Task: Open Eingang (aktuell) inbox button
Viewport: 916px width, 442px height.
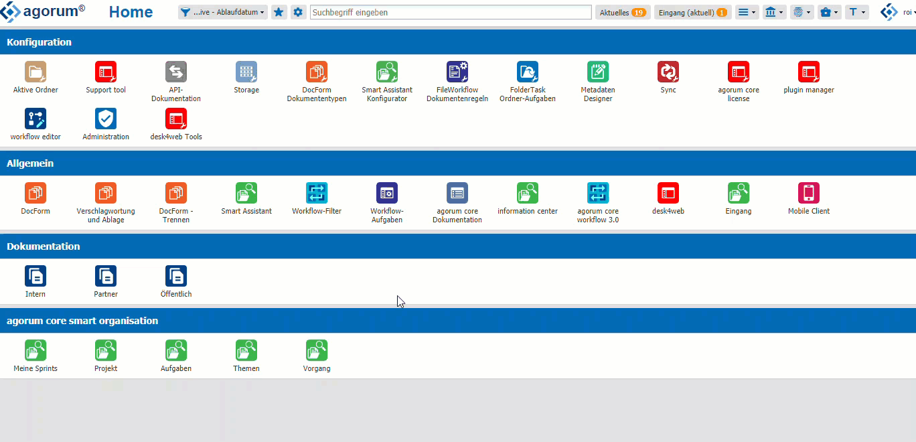Action: [x=692, y=12]
